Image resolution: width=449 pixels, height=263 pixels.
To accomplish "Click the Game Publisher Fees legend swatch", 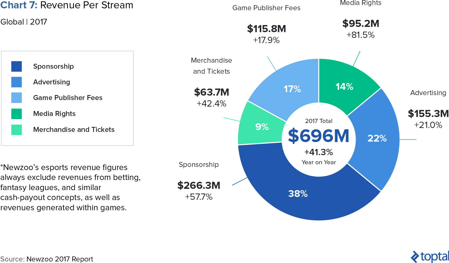I will click(16, 98).
